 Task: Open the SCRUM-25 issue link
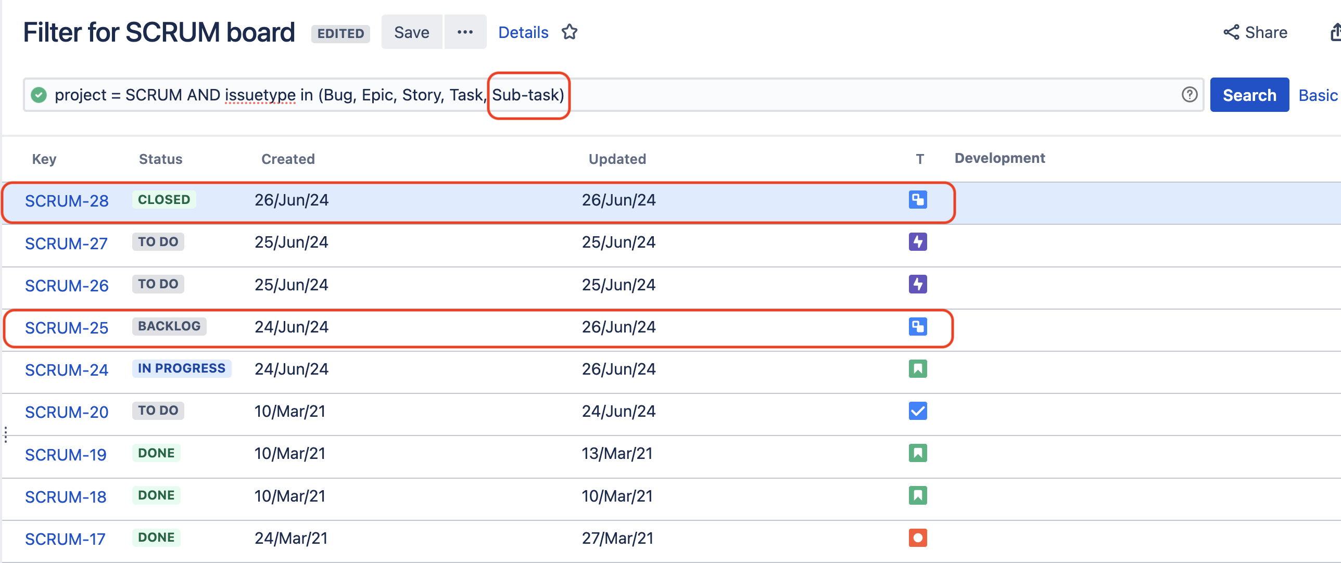click(67, 328)
